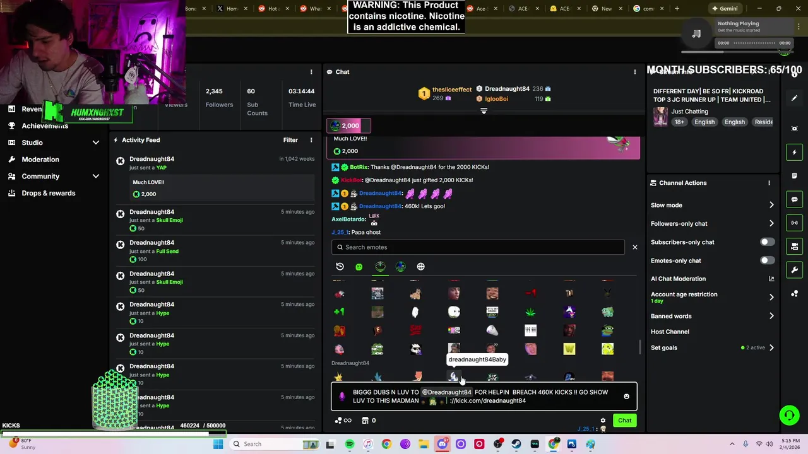The image size is (808, 454).
Task: Pick the +1 green emote
Action: [x=339, y=311]
